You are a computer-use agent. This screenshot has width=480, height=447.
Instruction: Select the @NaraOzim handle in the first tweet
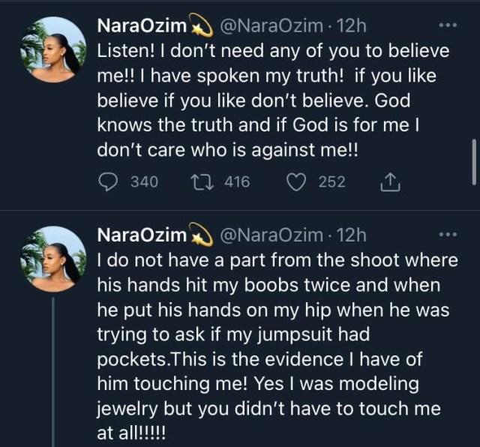(271, 25)
